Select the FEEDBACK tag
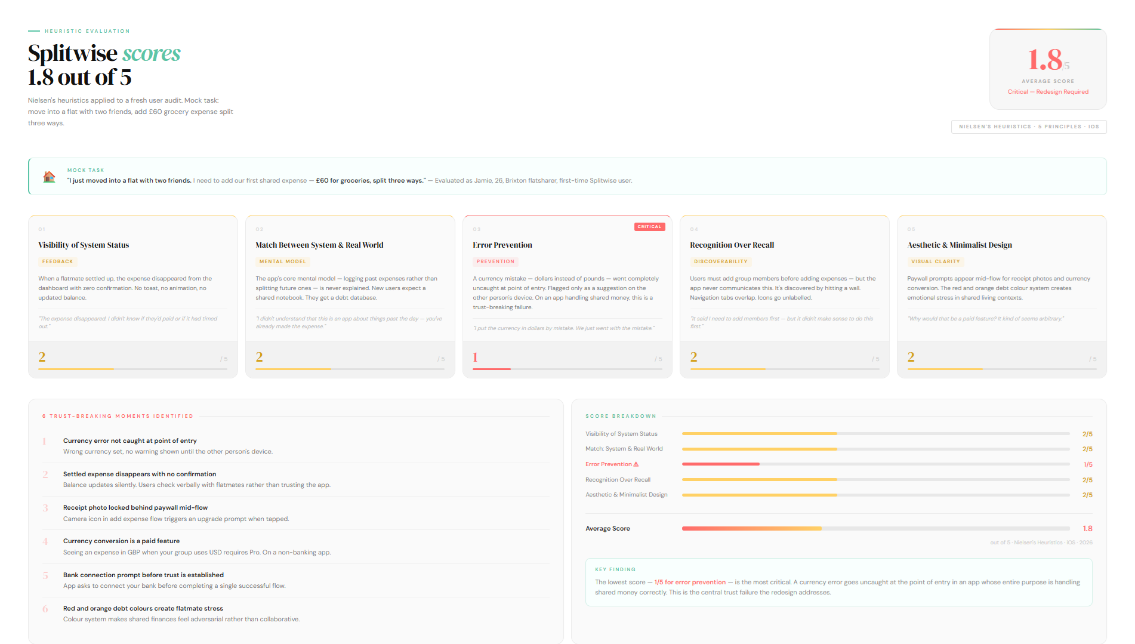Image resolution: width=1135 pixels, height=644 pixels. (x=58, y=262)
